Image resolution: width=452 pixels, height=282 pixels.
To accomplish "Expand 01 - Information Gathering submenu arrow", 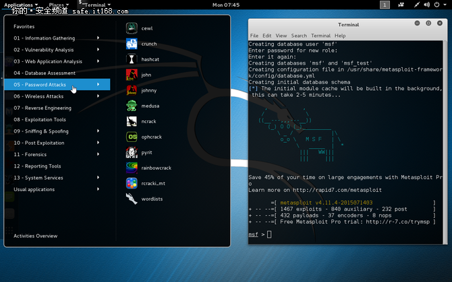I will coord(98,38).
